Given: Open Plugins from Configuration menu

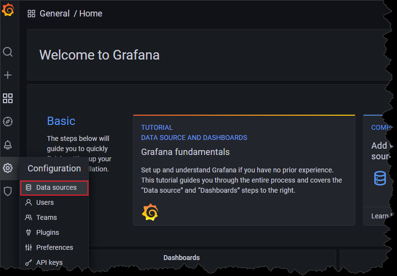Looking at the screenshot, I should pos(47,232).
